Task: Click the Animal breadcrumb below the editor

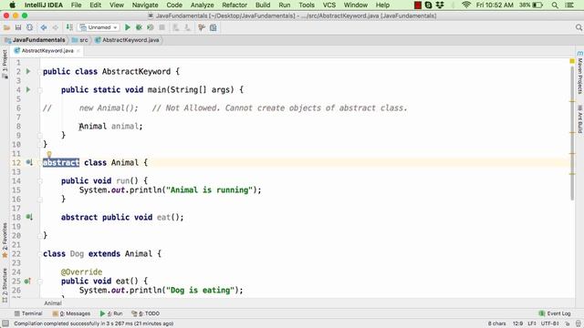Action: [x=53, y=303]
